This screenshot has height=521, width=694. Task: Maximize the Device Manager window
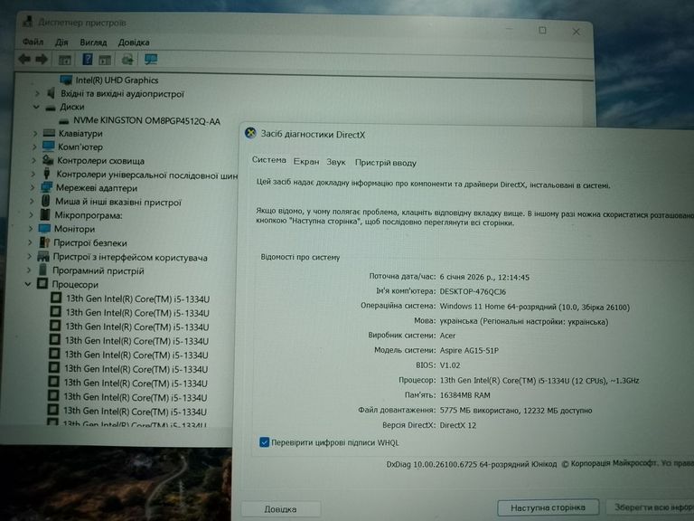pyautogui.click(x=542, y=30)
